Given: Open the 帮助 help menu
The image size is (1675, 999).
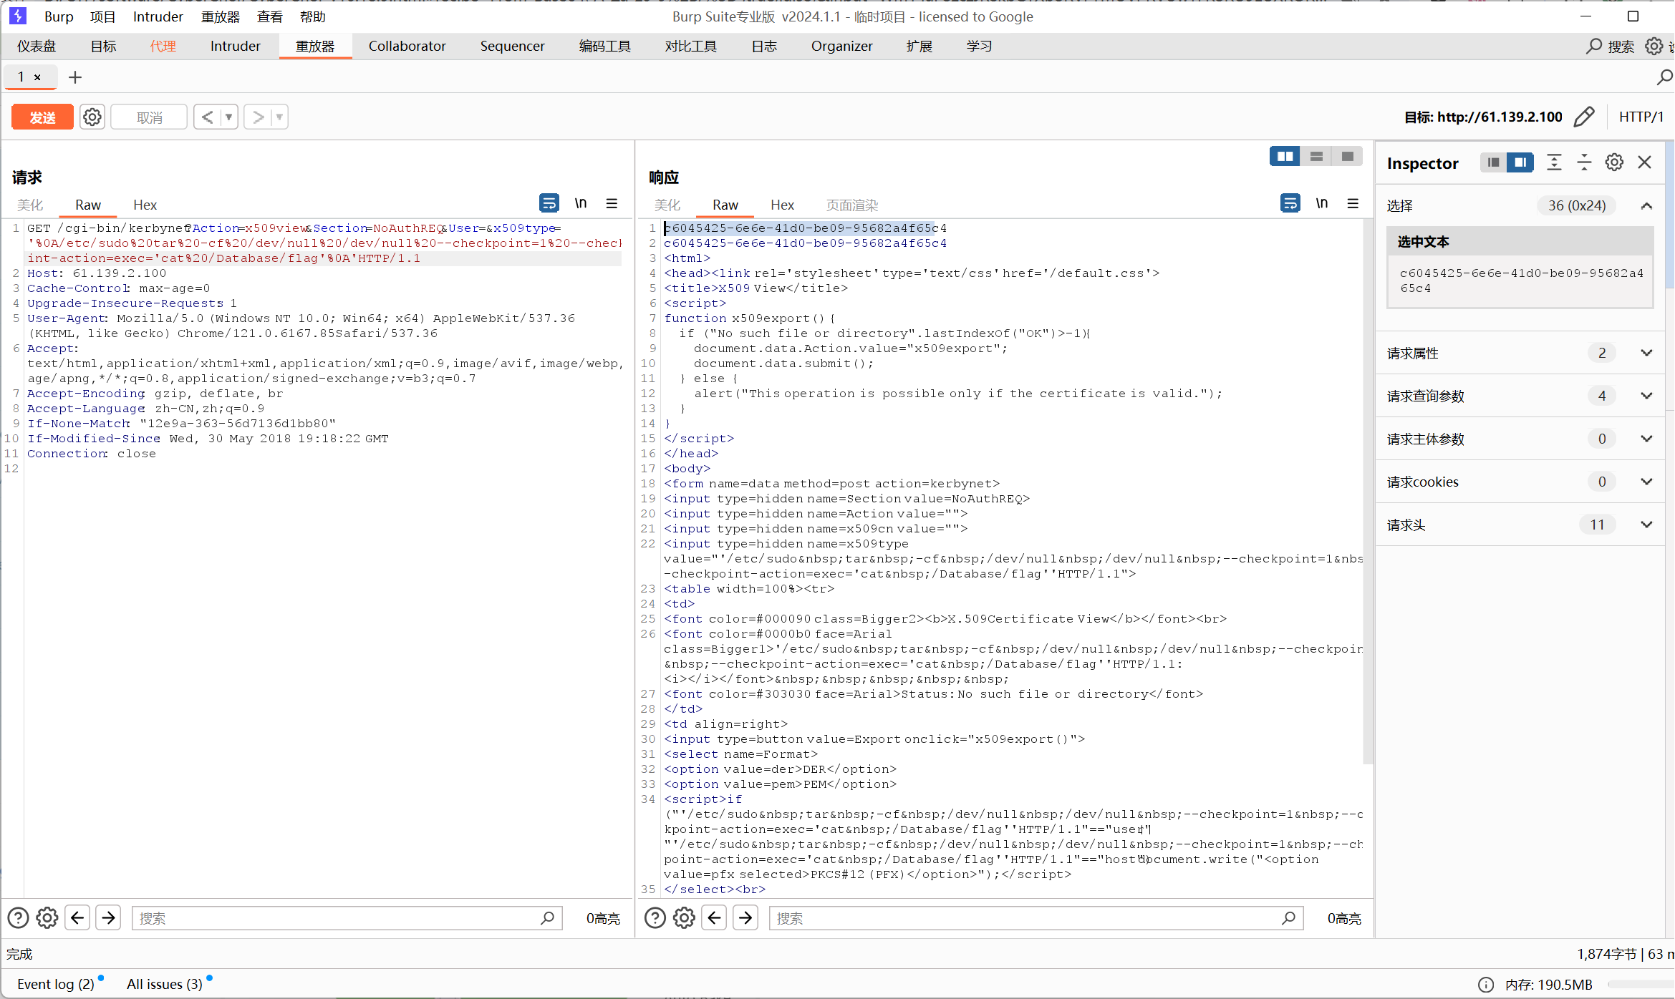Looking at the screenshot, I should point(312,16).
